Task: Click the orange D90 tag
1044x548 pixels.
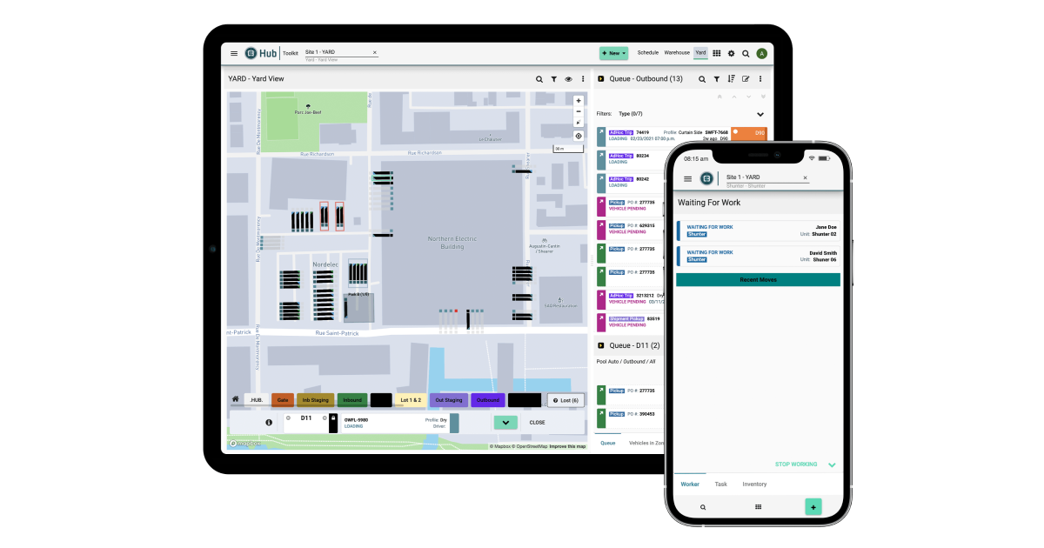Action: point(748,134)
